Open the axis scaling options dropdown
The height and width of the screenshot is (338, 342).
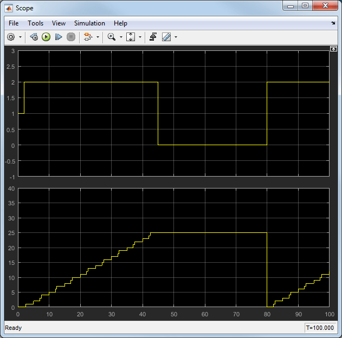[x=140, y=37]
